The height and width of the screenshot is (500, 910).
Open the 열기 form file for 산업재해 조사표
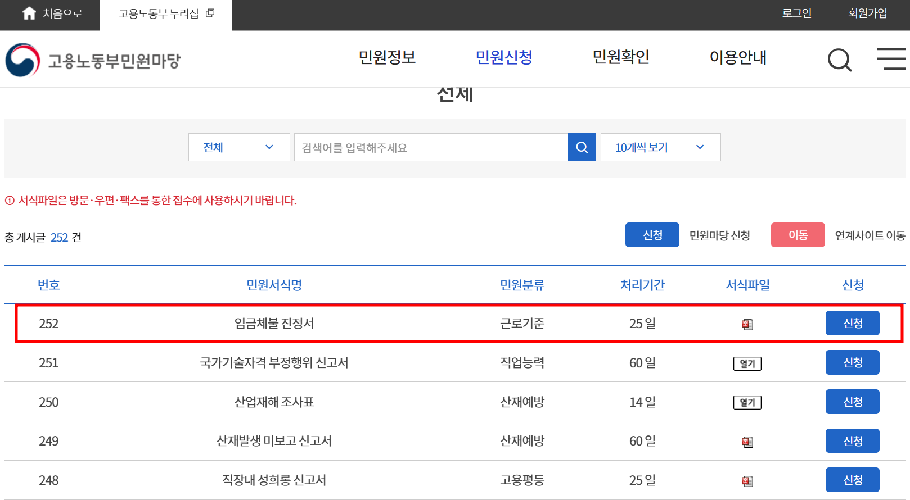point(747,402)
